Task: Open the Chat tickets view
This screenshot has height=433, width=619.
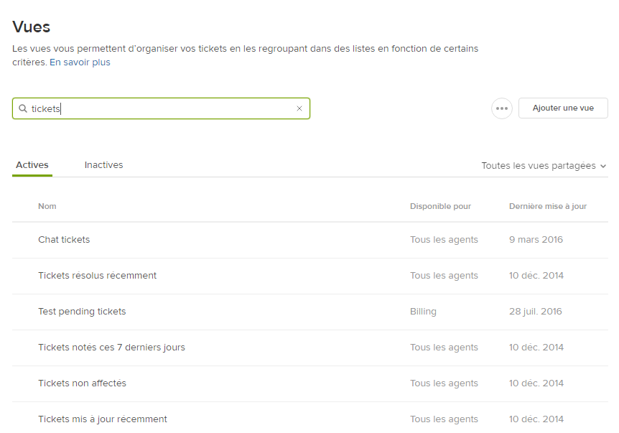Action: tap(64, 240)
